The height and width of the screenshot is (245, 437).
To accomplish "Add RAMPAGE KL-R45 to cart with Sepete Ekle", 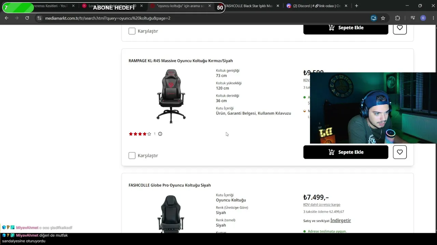I will coord(346,152).
